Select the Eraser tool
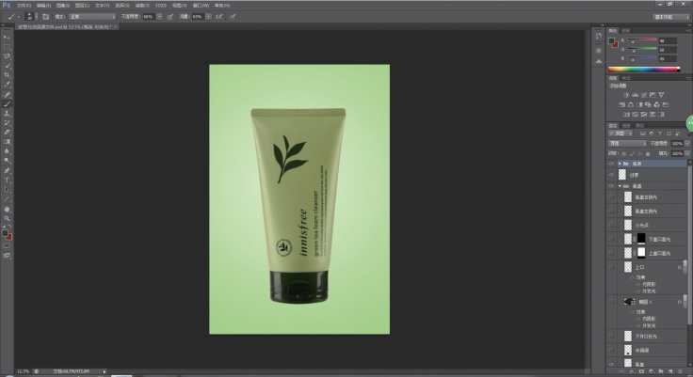Screen dimensions: 693x377 (8, 133)
